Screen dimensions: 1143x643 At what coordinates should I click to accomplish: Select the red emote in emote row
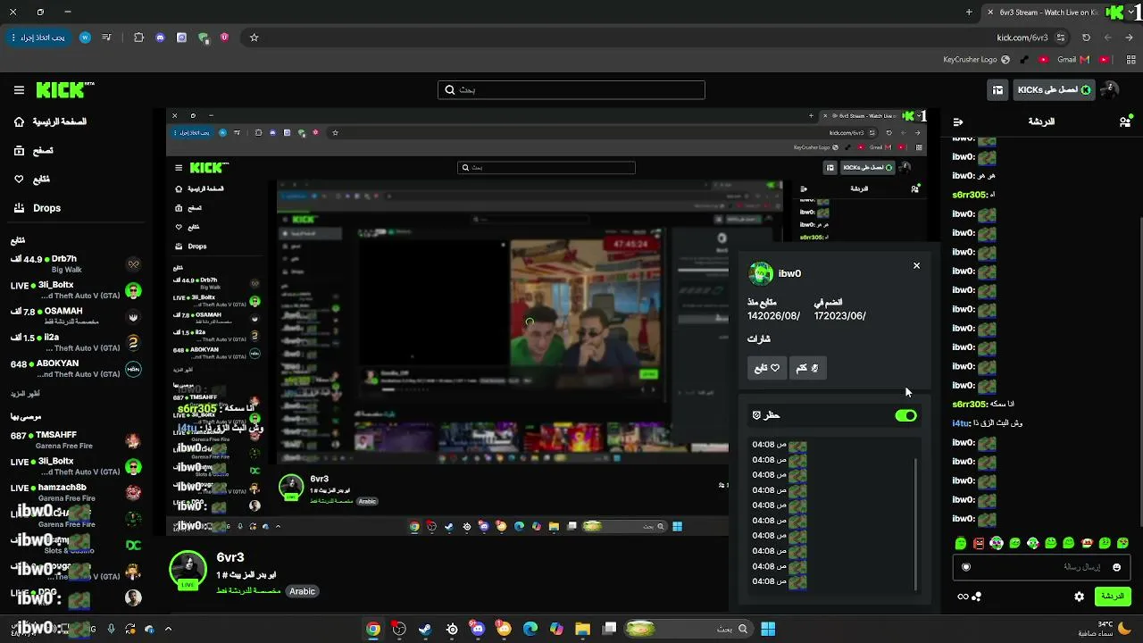pos(979,543)
